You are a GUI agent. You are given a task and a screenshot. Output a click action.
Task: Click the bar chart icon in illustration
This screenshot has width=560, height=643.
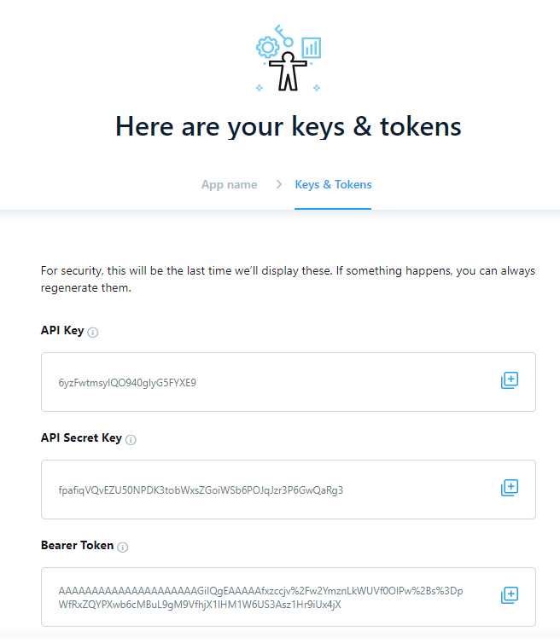tap(312, 48)
